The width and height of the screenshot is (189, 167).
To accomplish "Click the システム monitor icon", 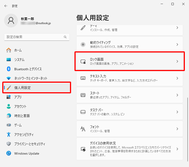I will click(9, 59).
